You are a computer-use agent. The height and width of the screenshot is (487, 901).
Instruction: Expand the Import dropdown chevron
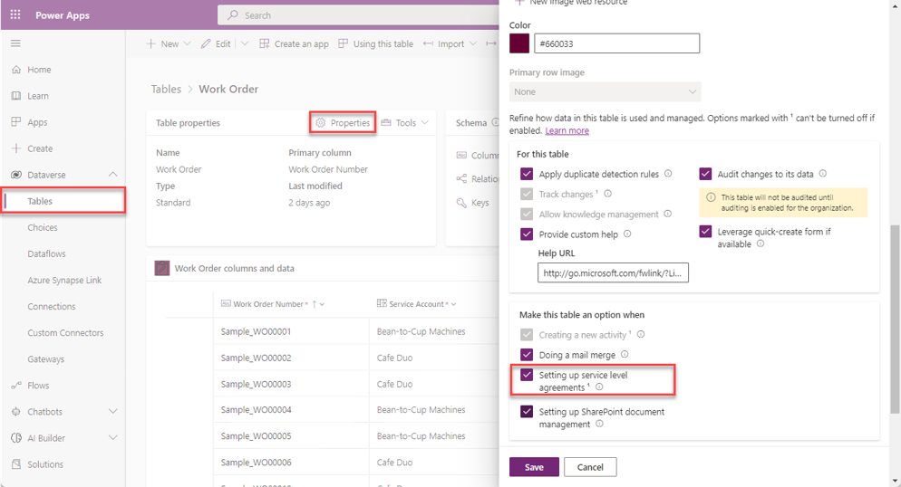[x=473, y=43]
